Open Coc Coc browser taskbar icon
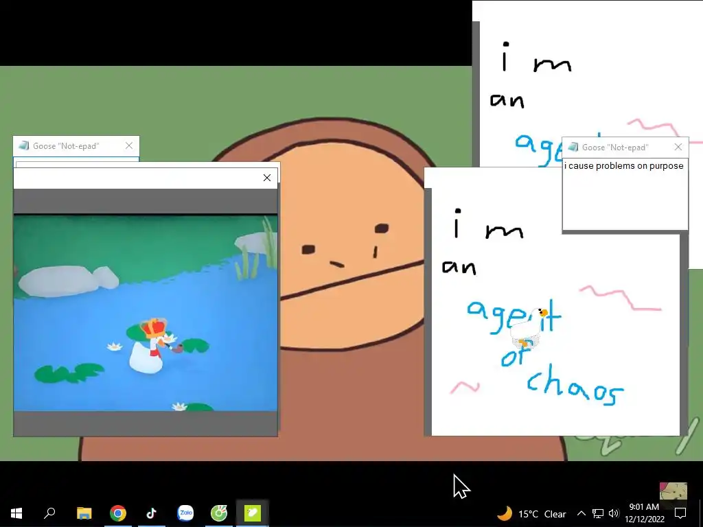 pos(219,513)
